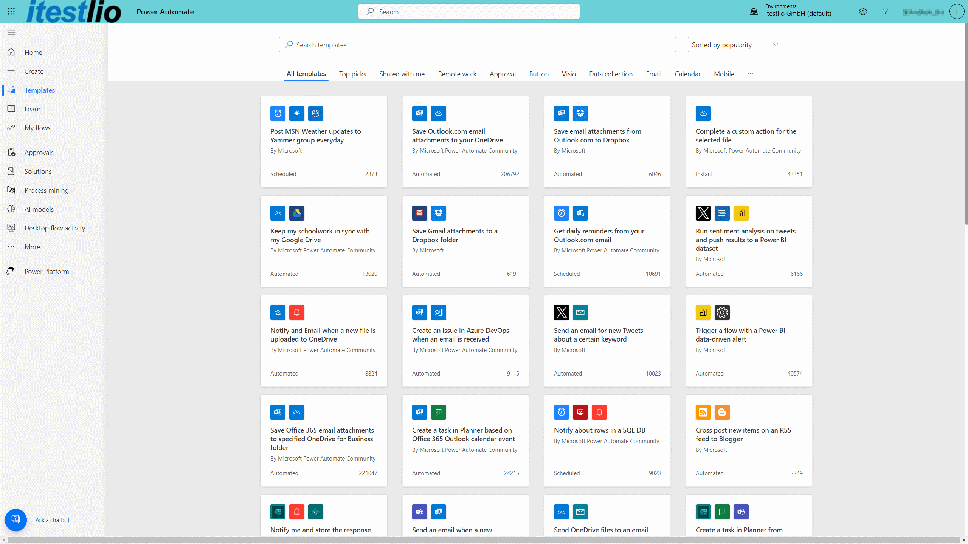Switch to the All templates tab
This screenshot has height=544, width=968.
pos(306,74)
